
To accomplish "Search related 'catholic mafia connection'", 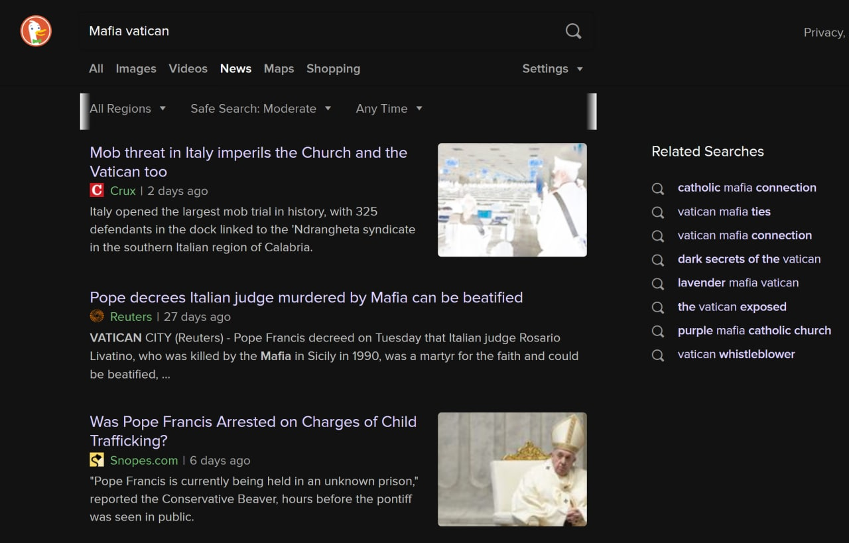I will tap(747, 188).
